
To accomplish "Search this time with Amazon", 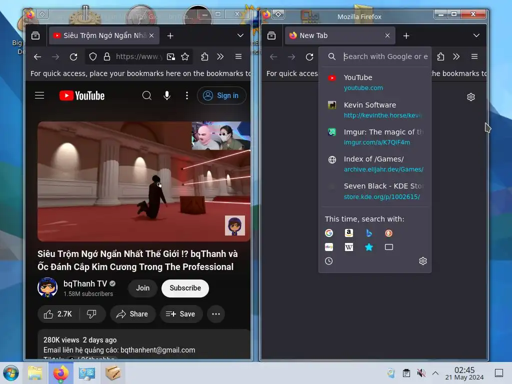I will tap(349, 233).
